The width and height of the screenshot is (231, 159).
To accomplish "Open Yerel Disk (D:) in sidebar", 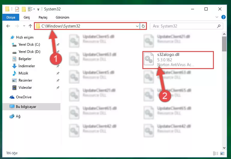I will (26, 52).
